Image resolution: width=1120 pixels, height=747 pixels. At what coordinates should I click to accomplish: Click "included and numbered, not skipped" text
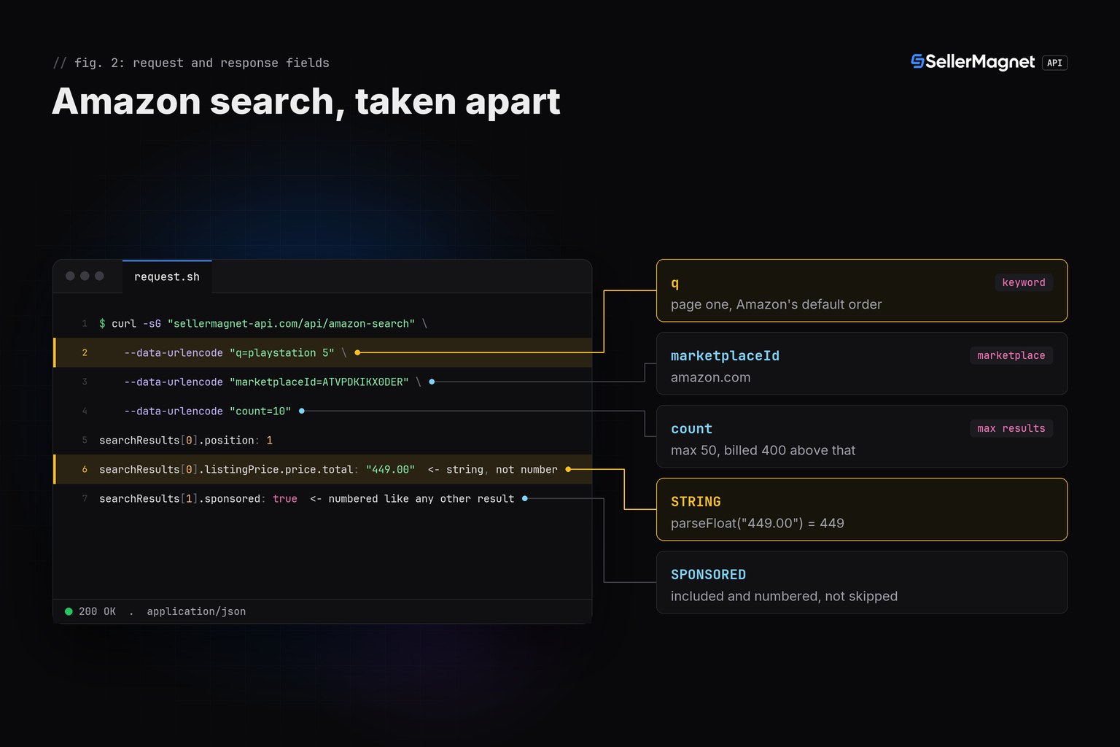pos(784,596)
